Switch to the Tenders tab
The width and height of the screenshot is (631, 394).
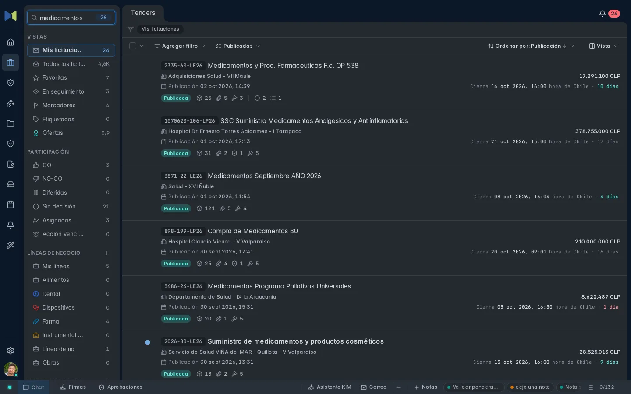point(143,13)
